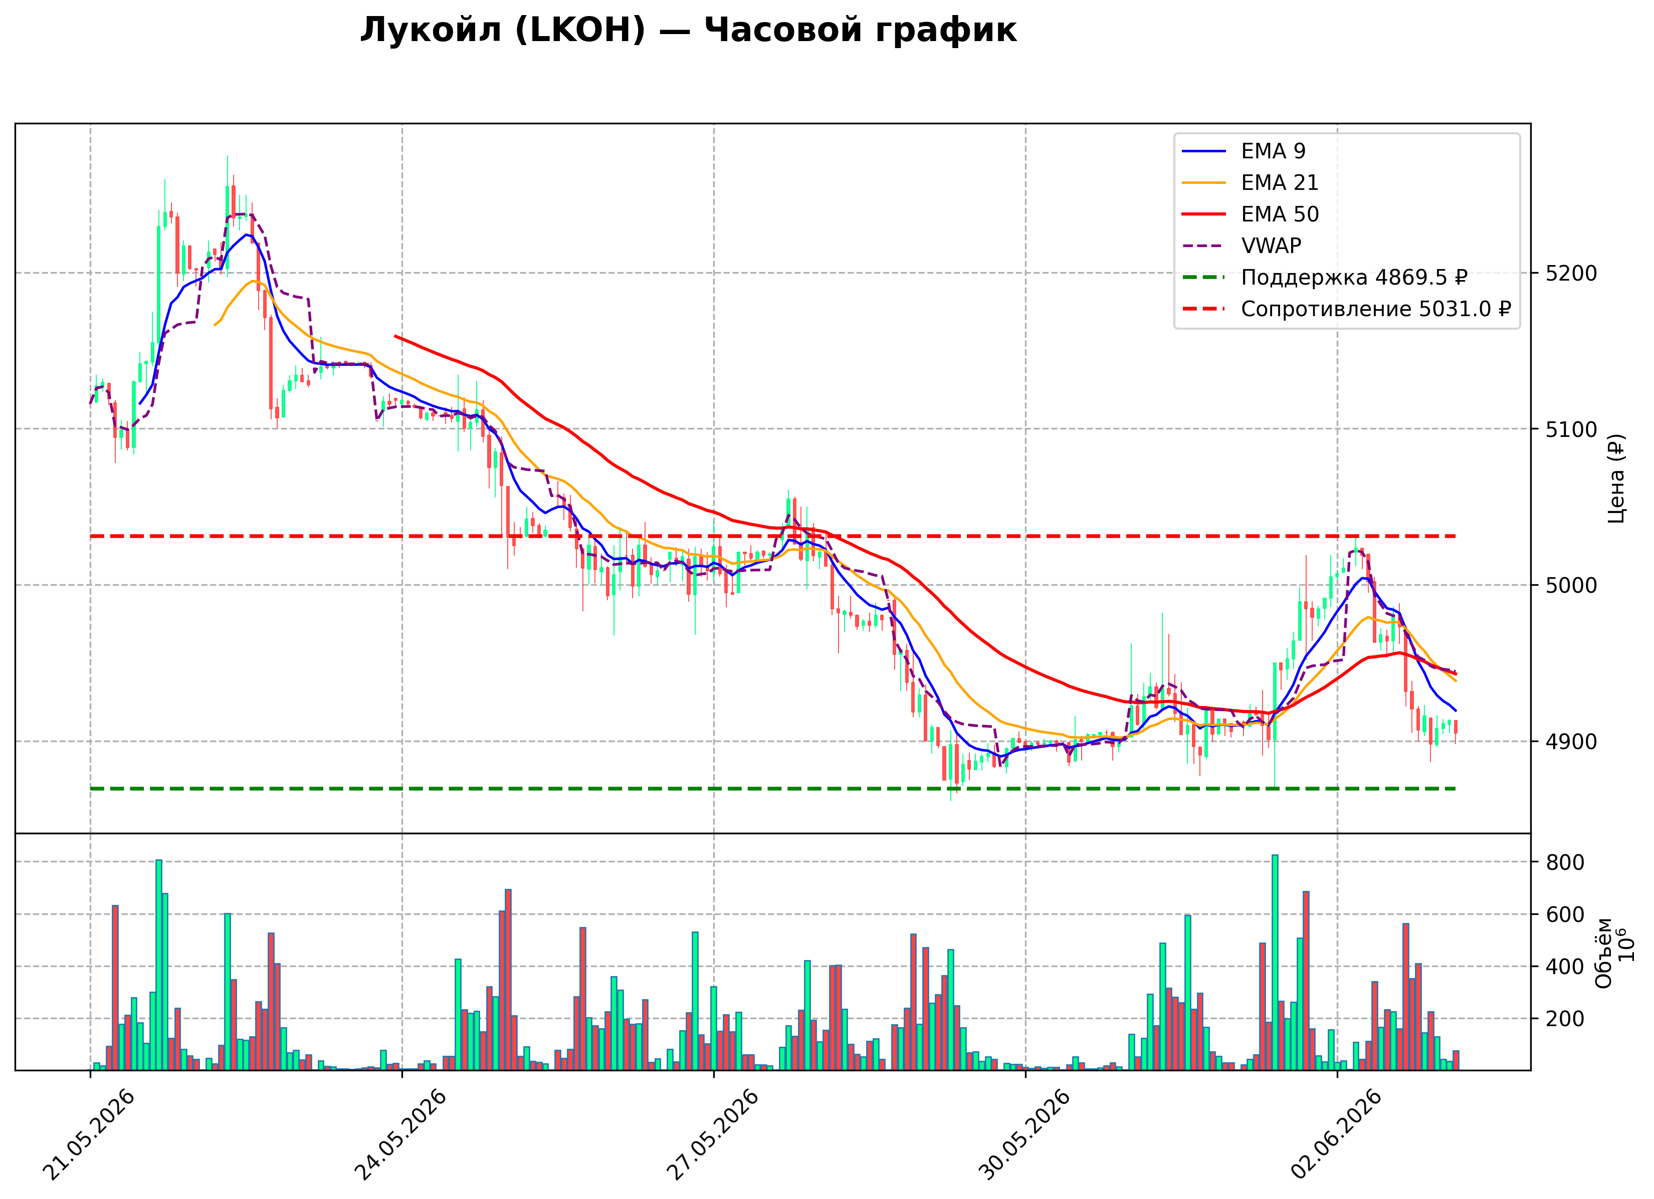Click the "Объём" volume axis title

tap(1604, 952)
